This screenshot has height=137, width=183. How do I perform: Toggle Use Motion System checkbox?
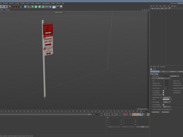[x=164, y=95]
